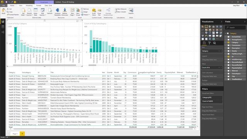Switch to the Home ribbon tab
The height and width of the screenshot is (139, 247).
12,5
